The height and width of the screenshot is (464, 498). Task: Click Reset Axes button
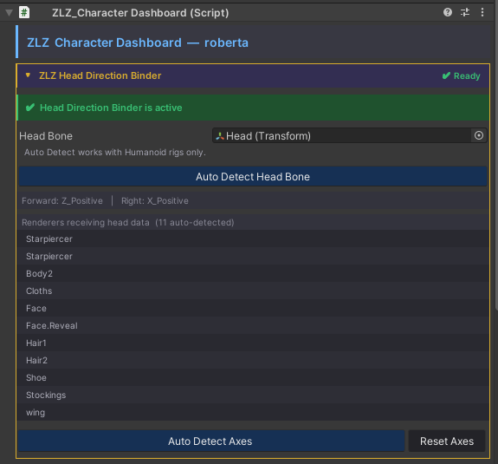point(447,441)
